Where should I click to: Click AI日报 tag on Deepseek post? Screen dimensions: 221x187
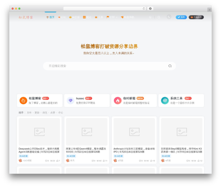[x=23, y=156]
